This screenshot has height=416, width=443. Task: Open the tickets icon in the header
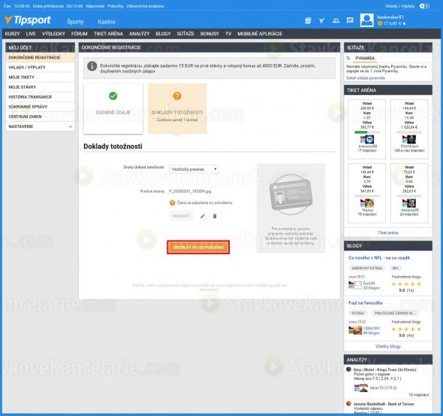click(308, 20)
